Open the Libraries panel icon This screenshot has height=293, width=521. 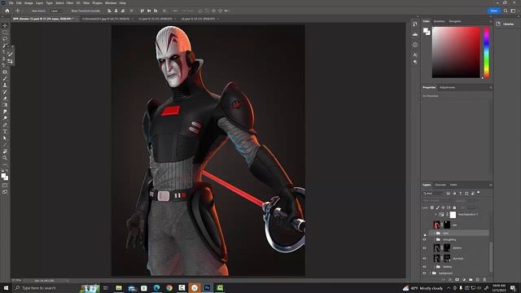point(498,24)
